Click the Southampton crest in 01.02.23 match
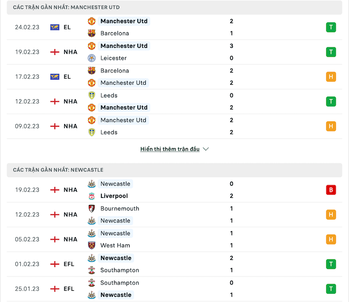Image resolution: width=349 pixels, height=302 pixels. [91, 270]
